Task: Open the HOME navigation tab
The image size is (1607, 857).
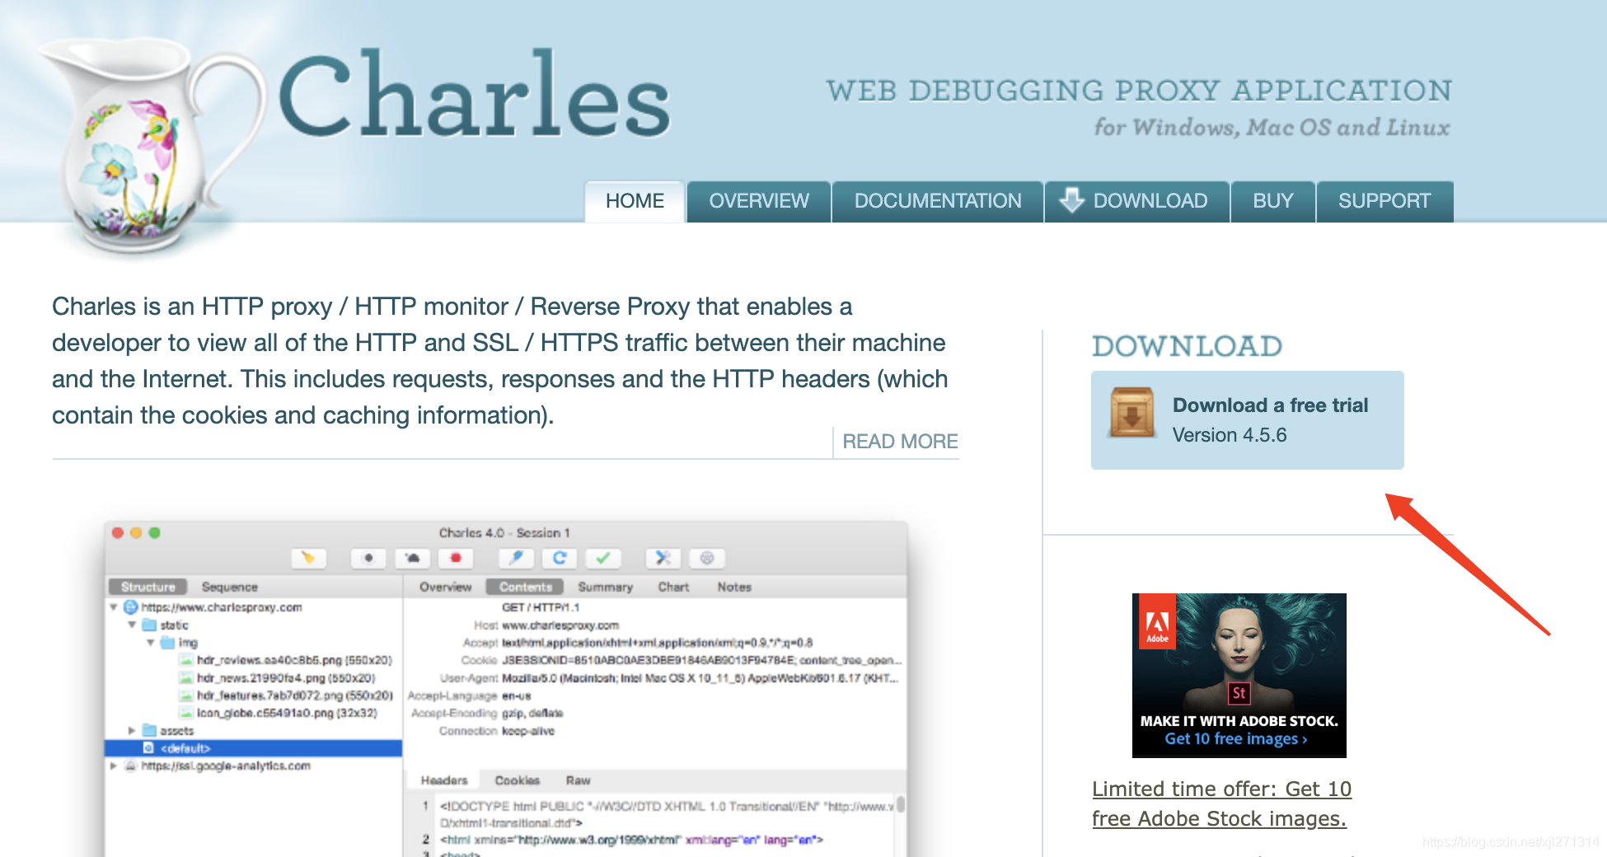Action: pyautogui.click(x=635, y=201)
